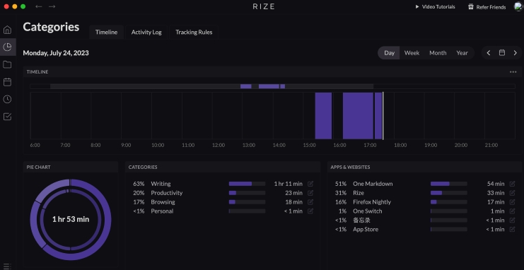
Task: Click the 1 hr 11 min Writing duration
Action: click(288, 184)
